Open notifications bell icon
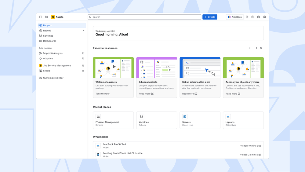 pyautogui.click(x=247, y=17)
